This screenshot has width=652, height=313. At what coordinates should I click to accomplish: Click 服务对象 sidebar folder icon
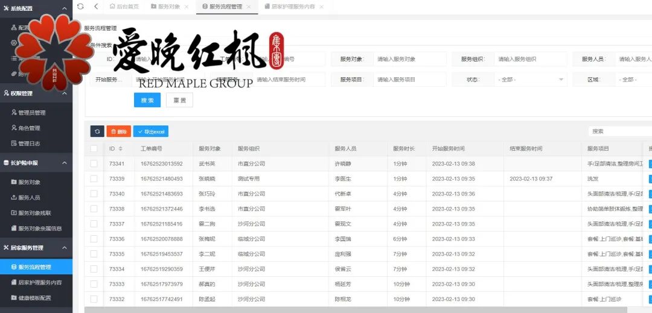[14, 182]
